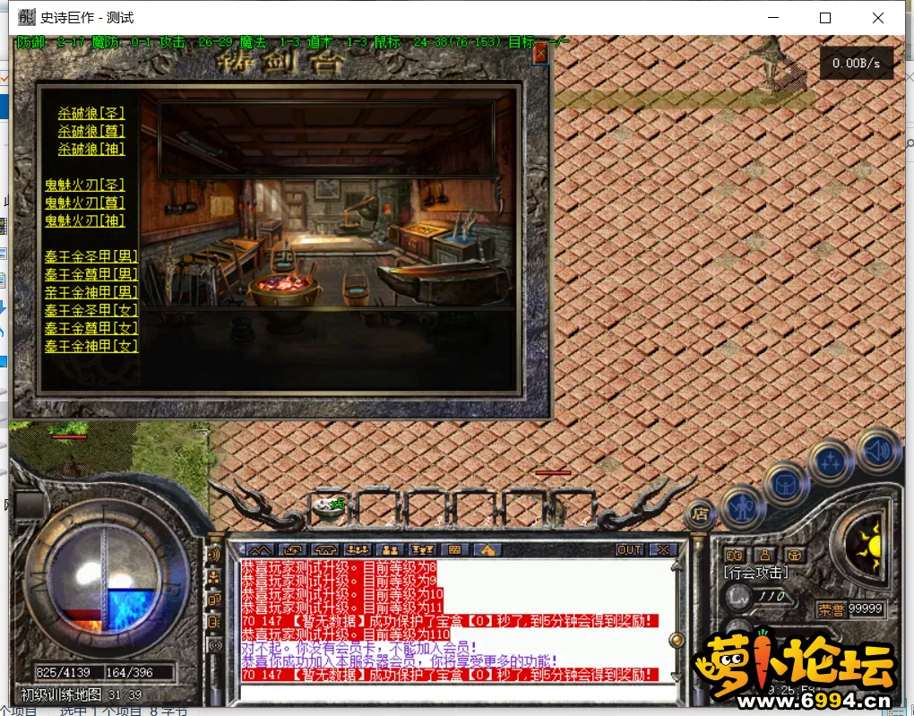The image size is (914, 716).
Task: Click the sound speaker round button
Action: click(x=878, y=450)
